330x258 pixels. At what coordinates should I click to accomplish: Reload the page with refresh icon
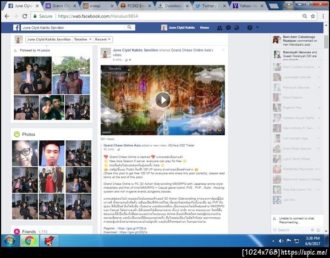(25, 16)
